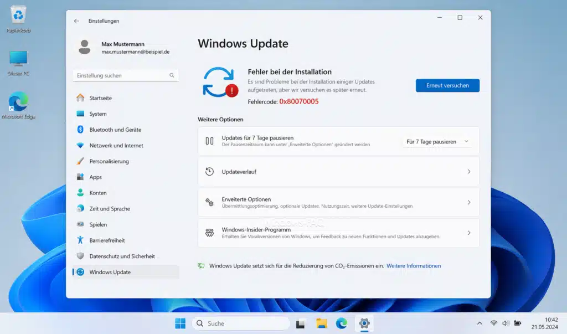This screenshot has height=334, width=567.
Task: Open Task View in the taskbar
Action: click(x=300, y=323)
